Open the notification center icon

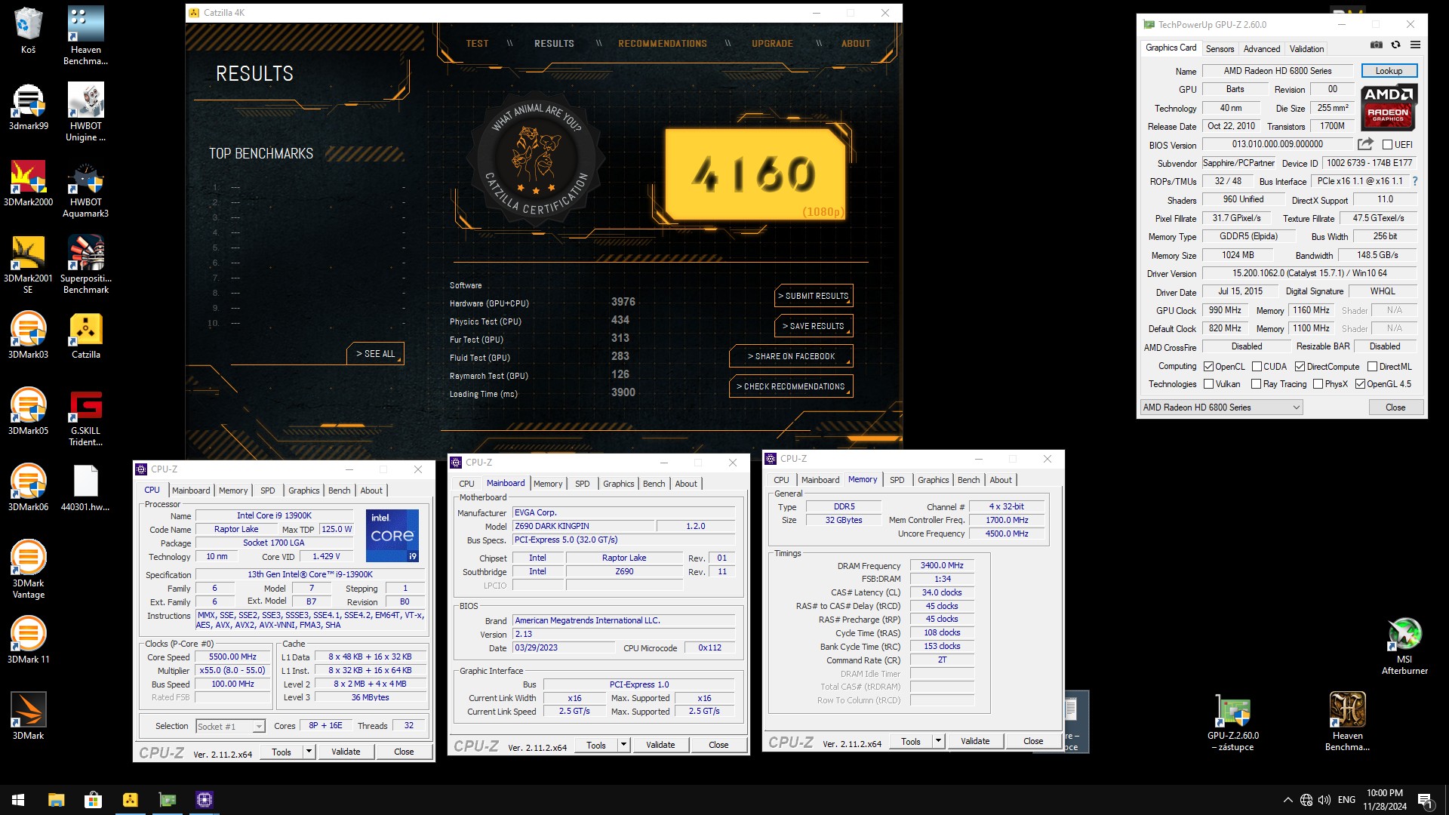coord(1426,800)
